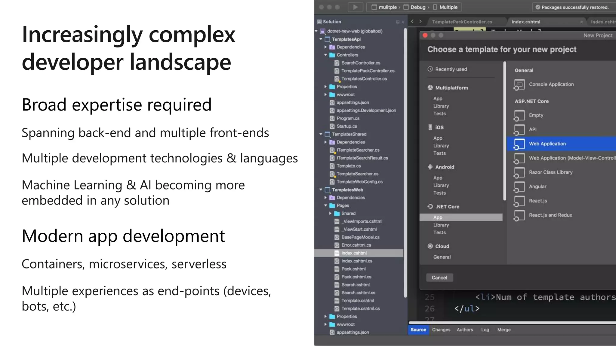616x346 pixels.
Task: Open the Changes tab at bottom
Action: (x=441, y=329)
